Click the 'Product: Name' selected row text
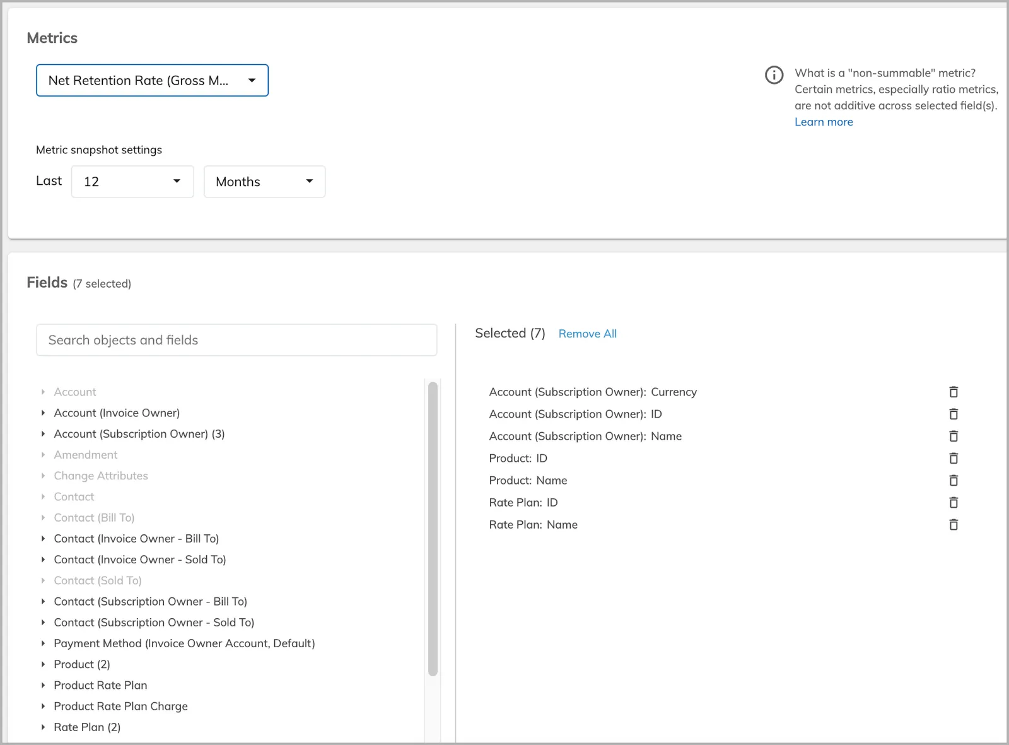The width and height of the screenshot is (1009, 745). pyautogui.click(x=528, y=480)
